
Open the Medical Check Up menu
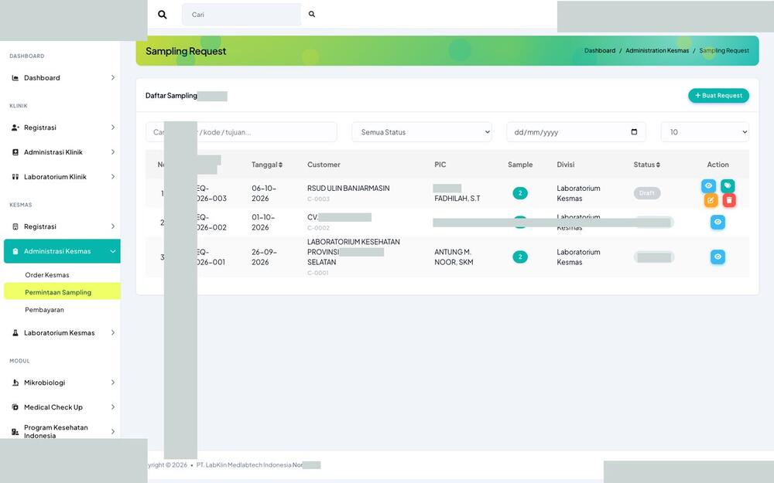[62, 407]
